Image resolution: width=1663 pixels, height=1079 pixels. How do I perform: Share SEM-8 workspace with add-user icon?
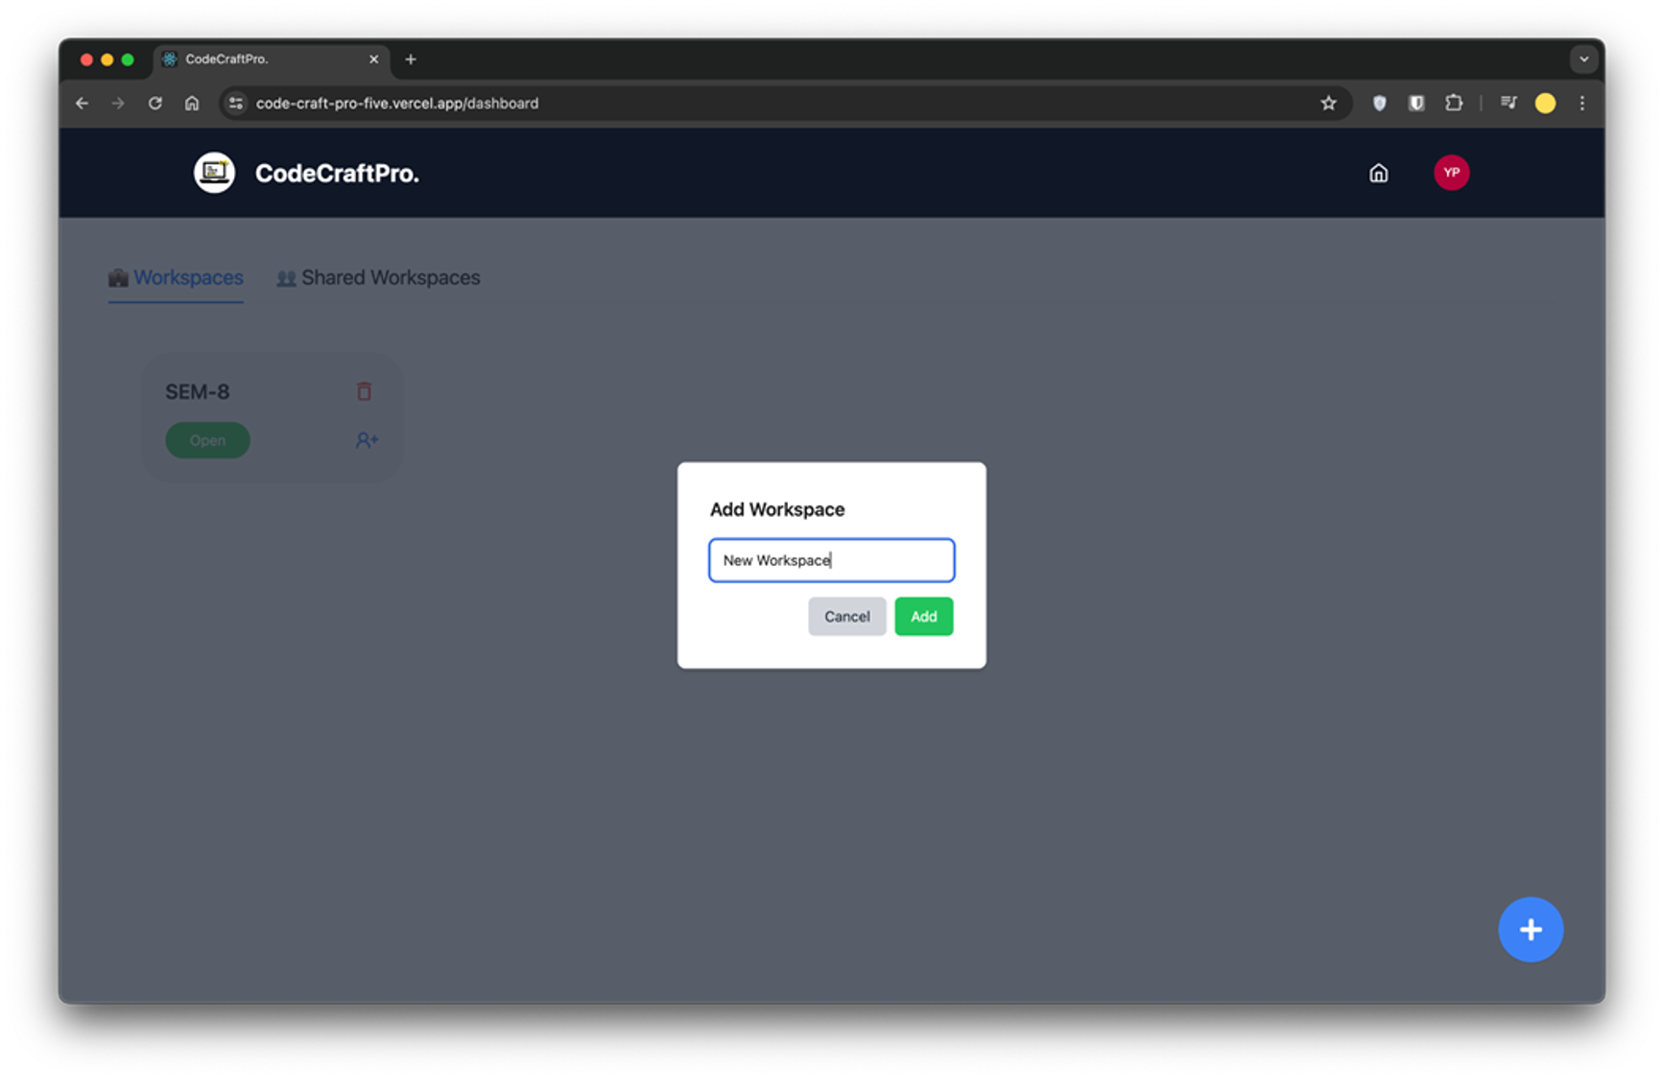pos(367,440)
